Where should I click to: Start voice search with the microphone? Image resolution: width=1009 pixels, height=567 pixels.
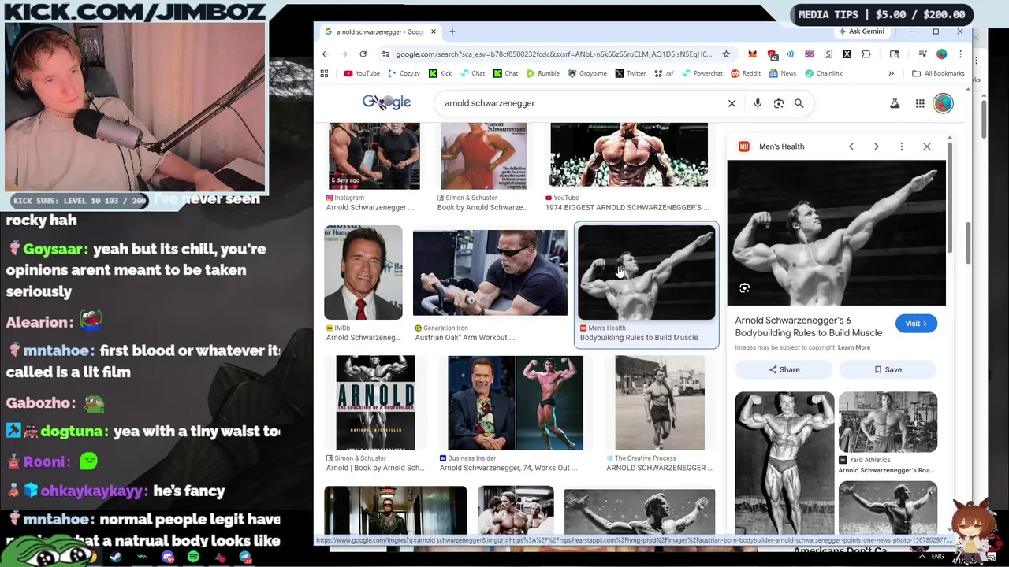click(758, 103)
